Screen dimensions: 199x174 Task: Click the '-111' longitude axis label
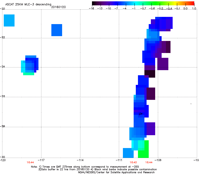[119, 160]
